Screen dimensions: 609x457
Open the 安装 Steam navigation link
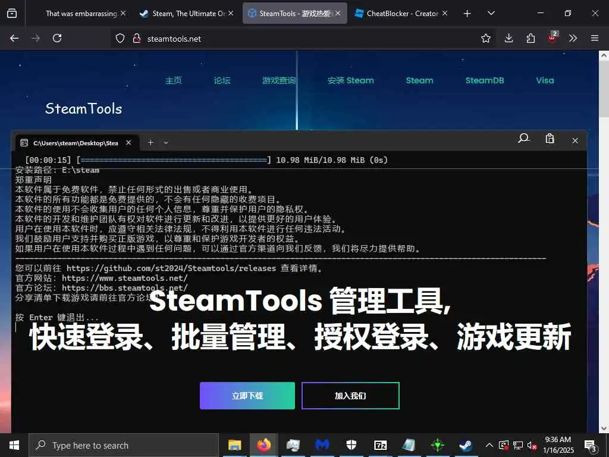point(351,80)
